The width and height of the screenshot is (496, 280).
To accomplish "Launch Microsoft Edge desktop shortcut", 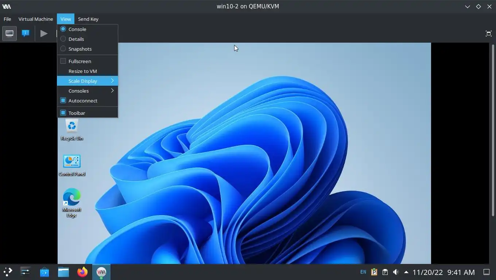I will coord(72,203).
